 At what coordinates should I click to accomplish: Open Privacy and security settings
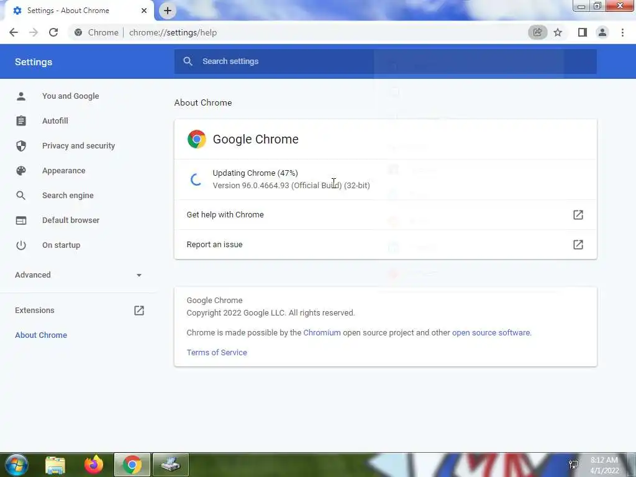pos(78,145)
